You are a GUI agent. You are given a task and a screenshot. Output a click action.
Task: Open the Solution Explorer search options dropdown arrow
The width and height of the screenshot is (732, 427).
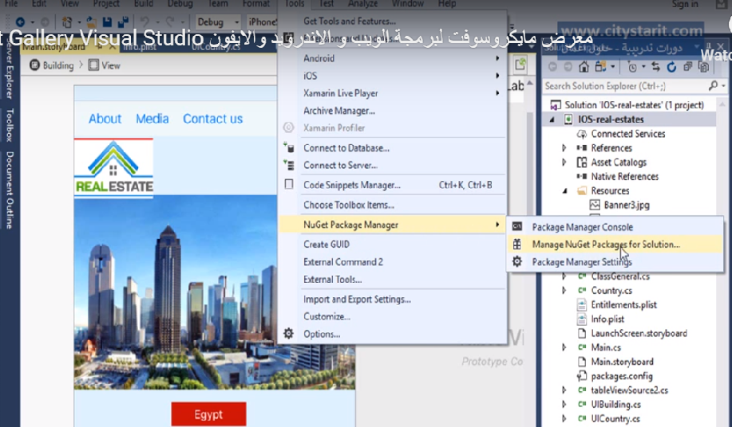pos(723,86)
